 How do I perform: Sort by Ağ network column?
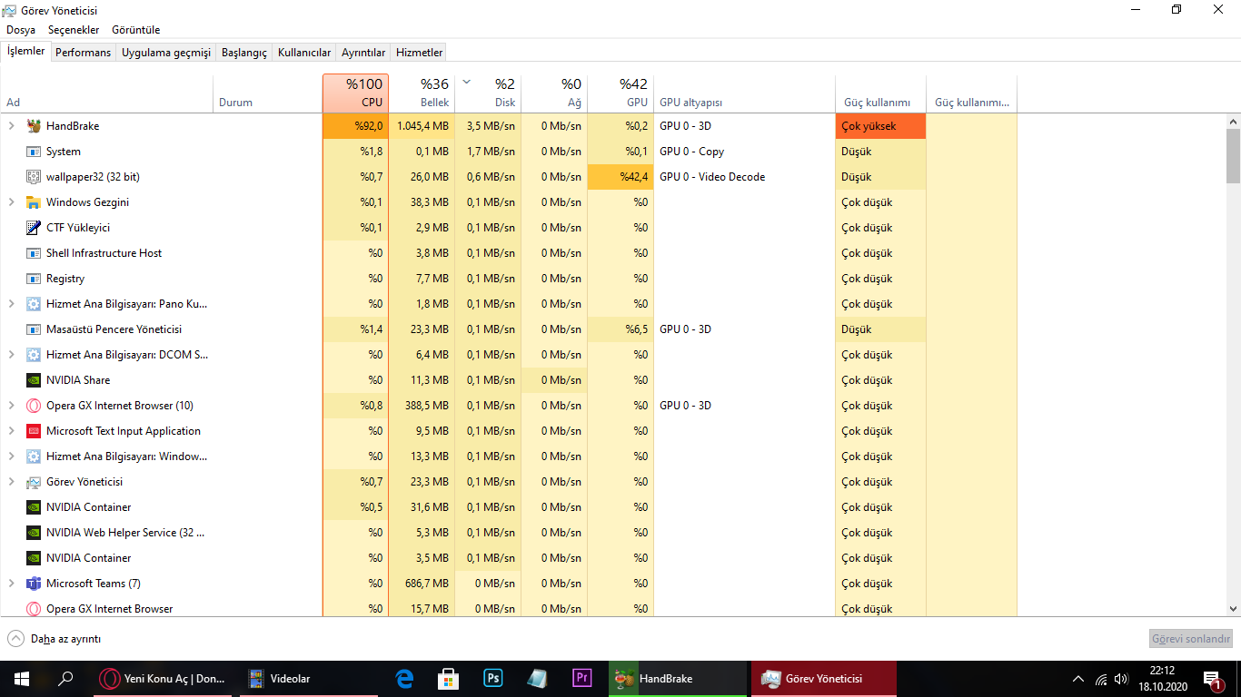click(x=554, y=93)
